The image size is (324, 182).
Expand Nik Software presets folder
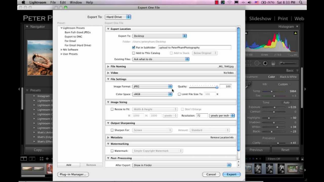(x=61, y=50)
